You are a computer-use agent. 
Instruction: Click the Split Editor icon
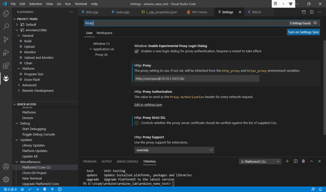pos(311,12)
